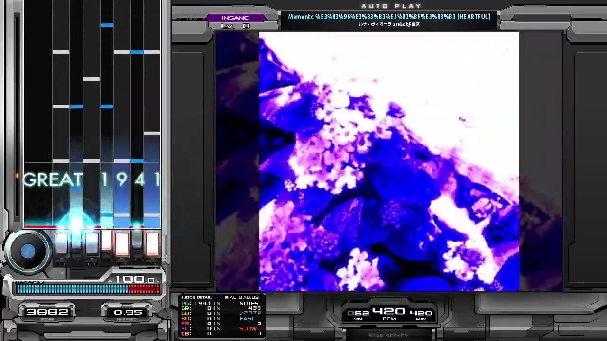Click the Memento song title bar
This screenshot has height=341, width=607.
[389, 17]
